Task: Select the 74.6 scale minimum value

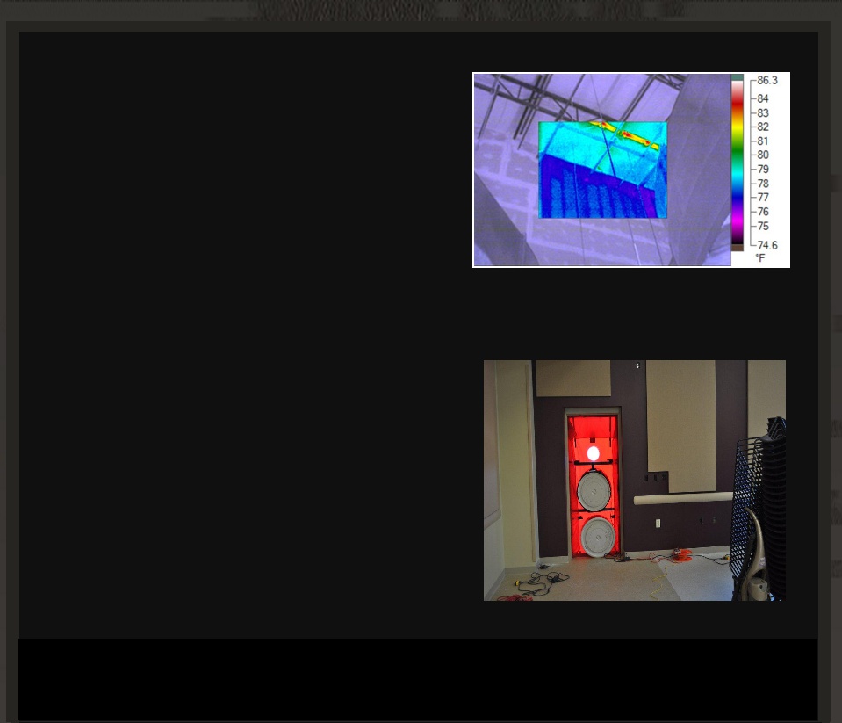Action: (x=766, y=245)
